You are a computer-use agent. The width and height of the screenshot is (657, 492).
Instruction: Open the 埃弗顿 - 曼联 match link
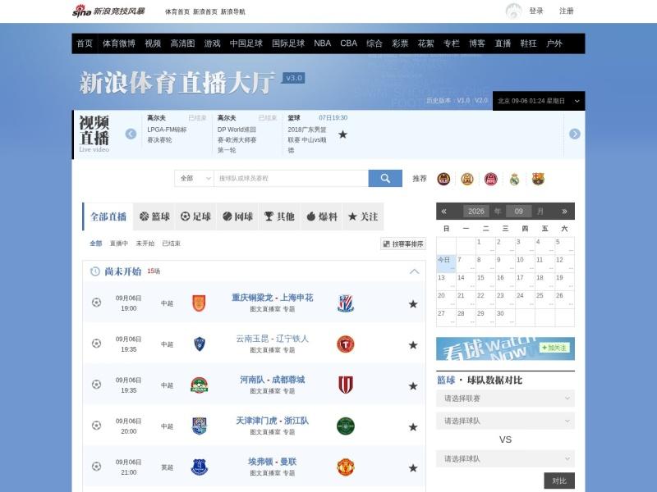(273, 462)
